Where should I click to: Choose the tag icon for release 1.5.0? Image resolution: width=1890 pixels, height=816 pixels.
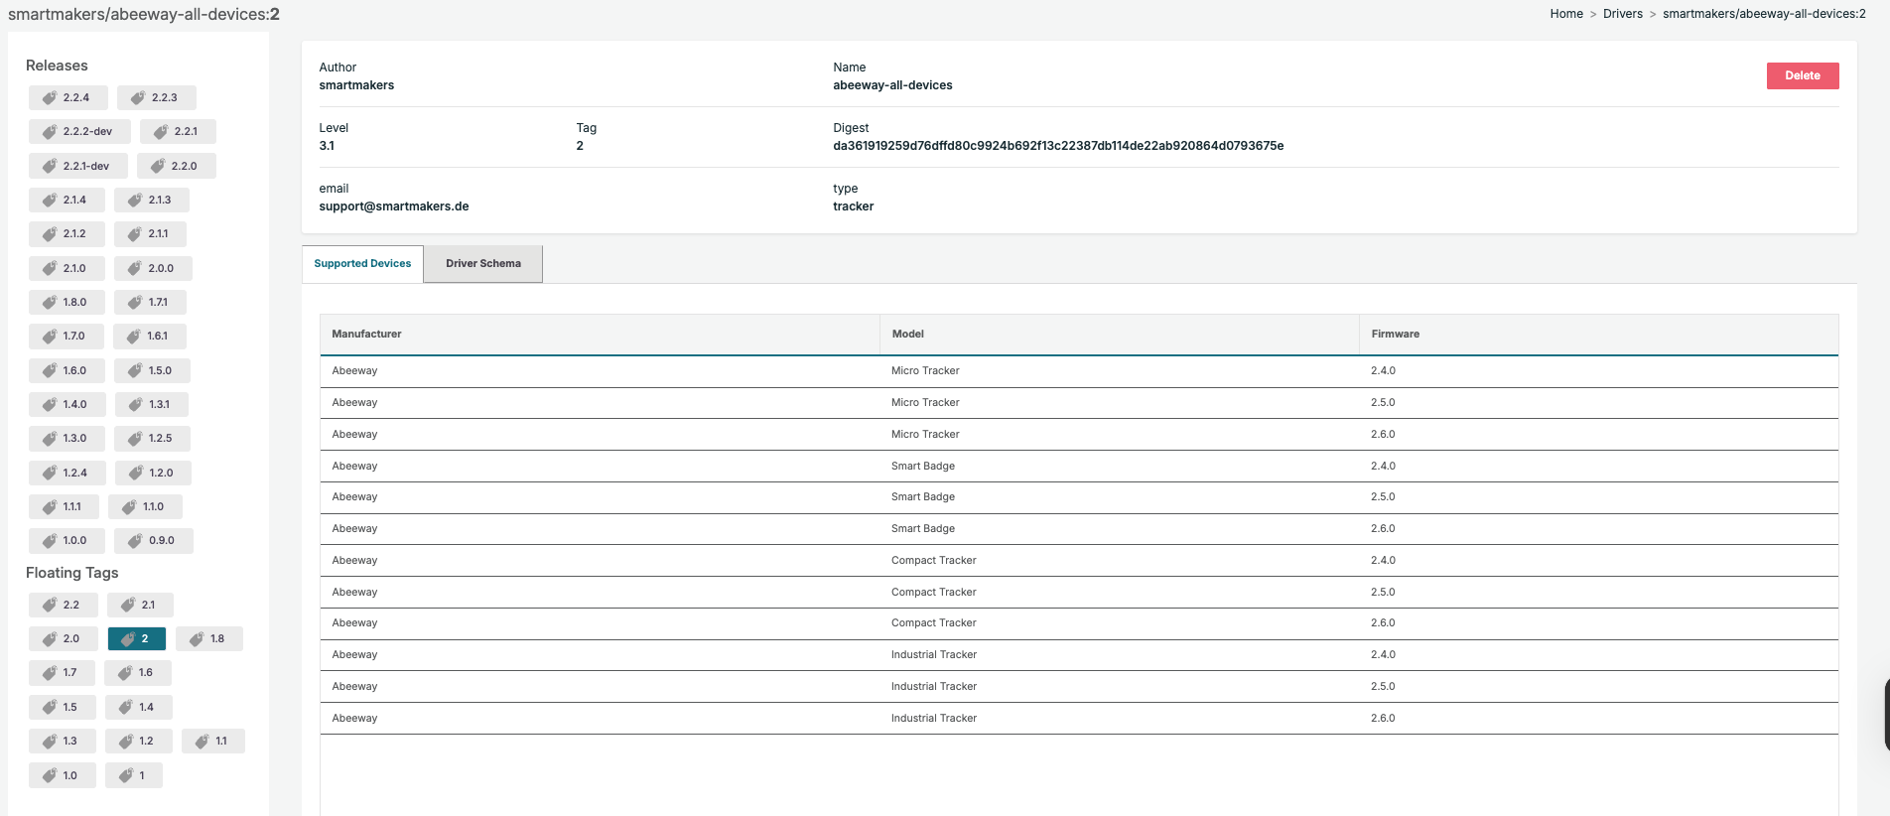[x=135, y=370]
